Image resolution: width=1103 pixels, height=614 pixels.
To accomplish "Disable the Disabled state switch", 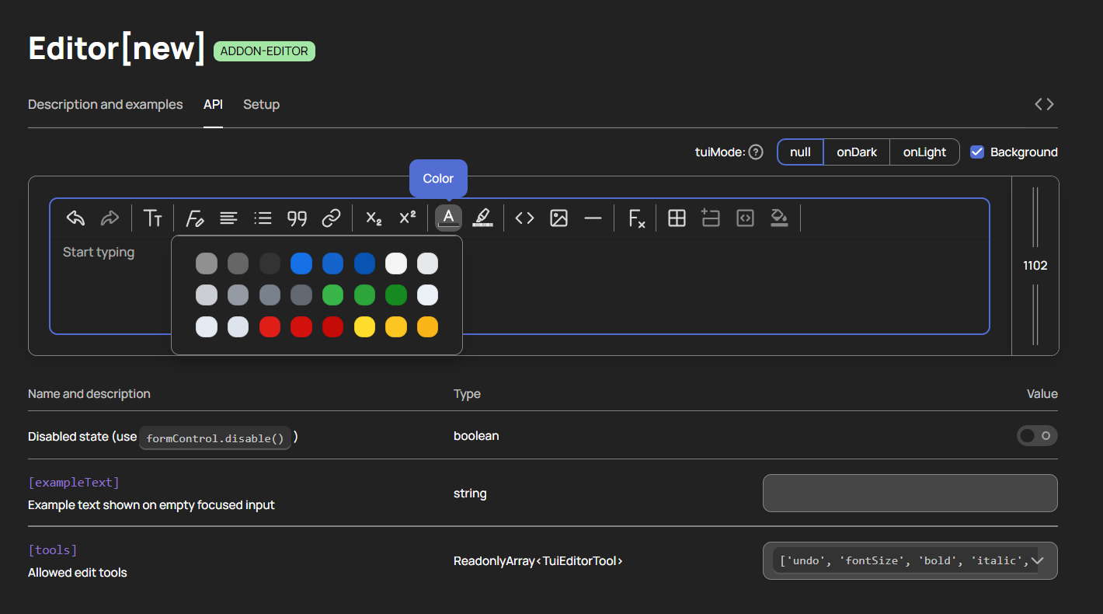I will (x=1037, y=436).
